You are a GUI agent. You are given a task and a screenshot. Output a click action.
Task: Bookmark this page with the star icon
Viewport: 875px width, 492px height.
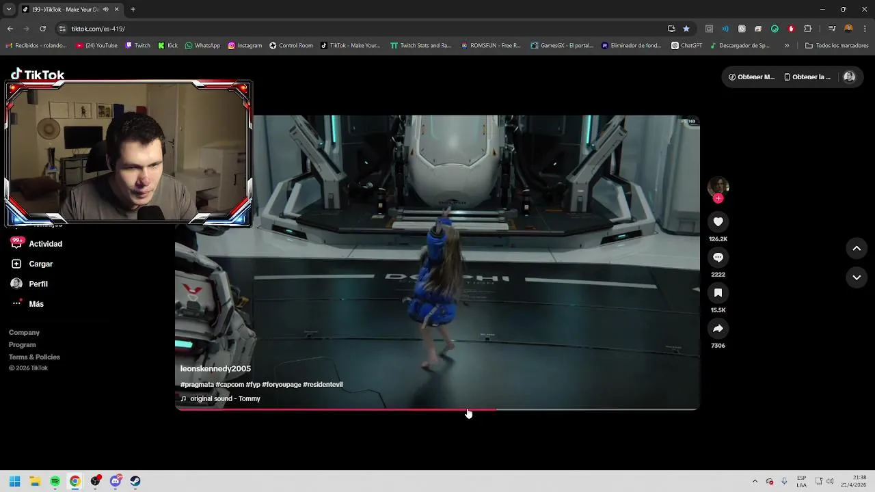pyautogui.click(x=686, y=29)
